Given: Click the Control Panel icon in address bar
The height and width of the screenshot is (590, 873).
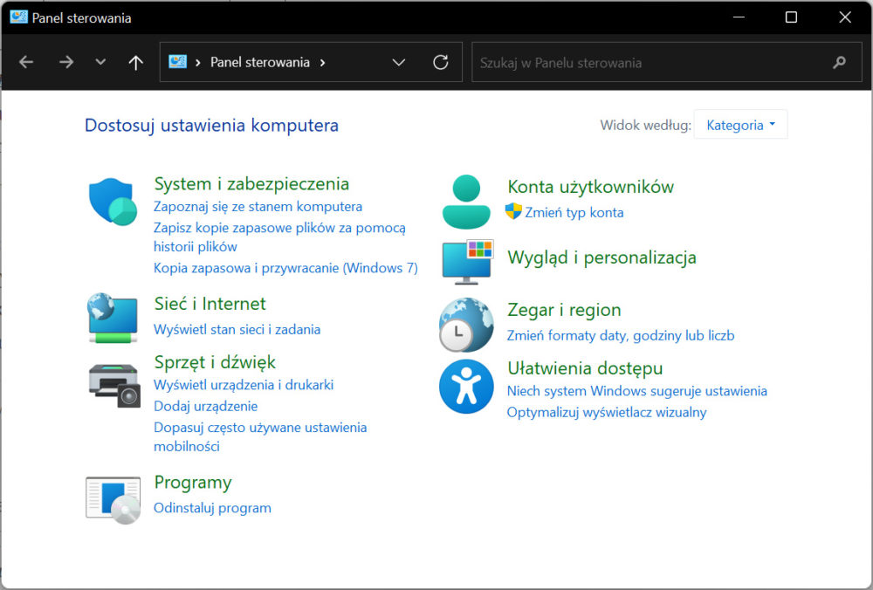Looking at the screenshot, I should tap(177, 62).
